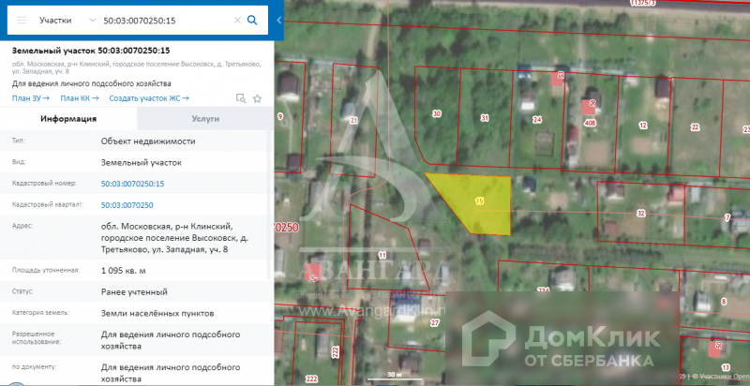This screenshot has width=750, height=386.
Task: Expand the Участки search type dropdown
Action: [x=92, y=20]
